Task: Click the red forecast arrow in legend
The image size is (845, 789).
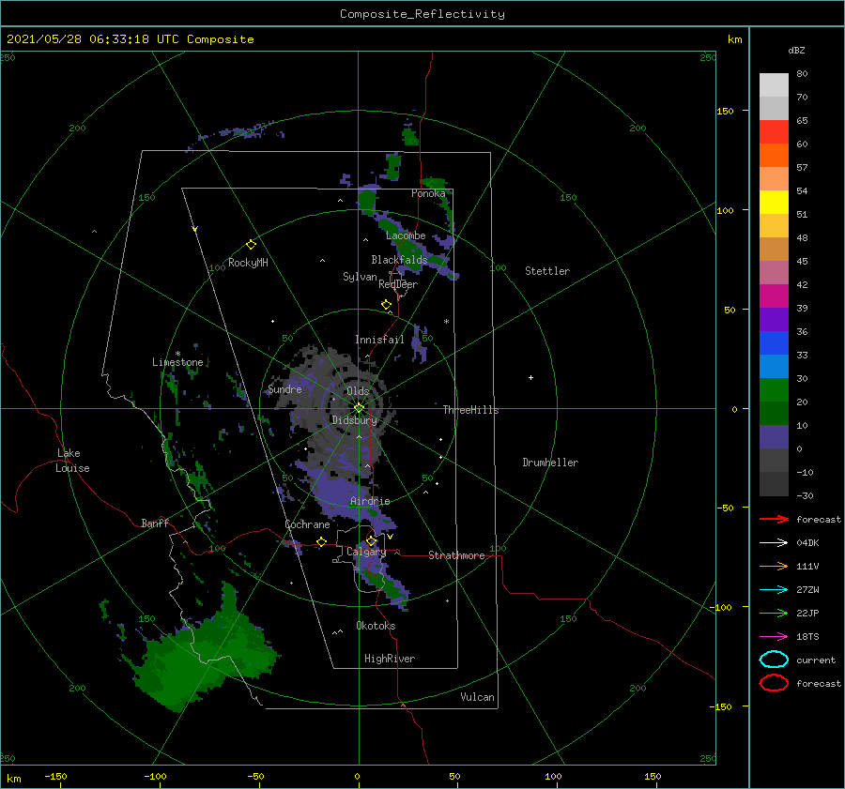Action: 774,519
